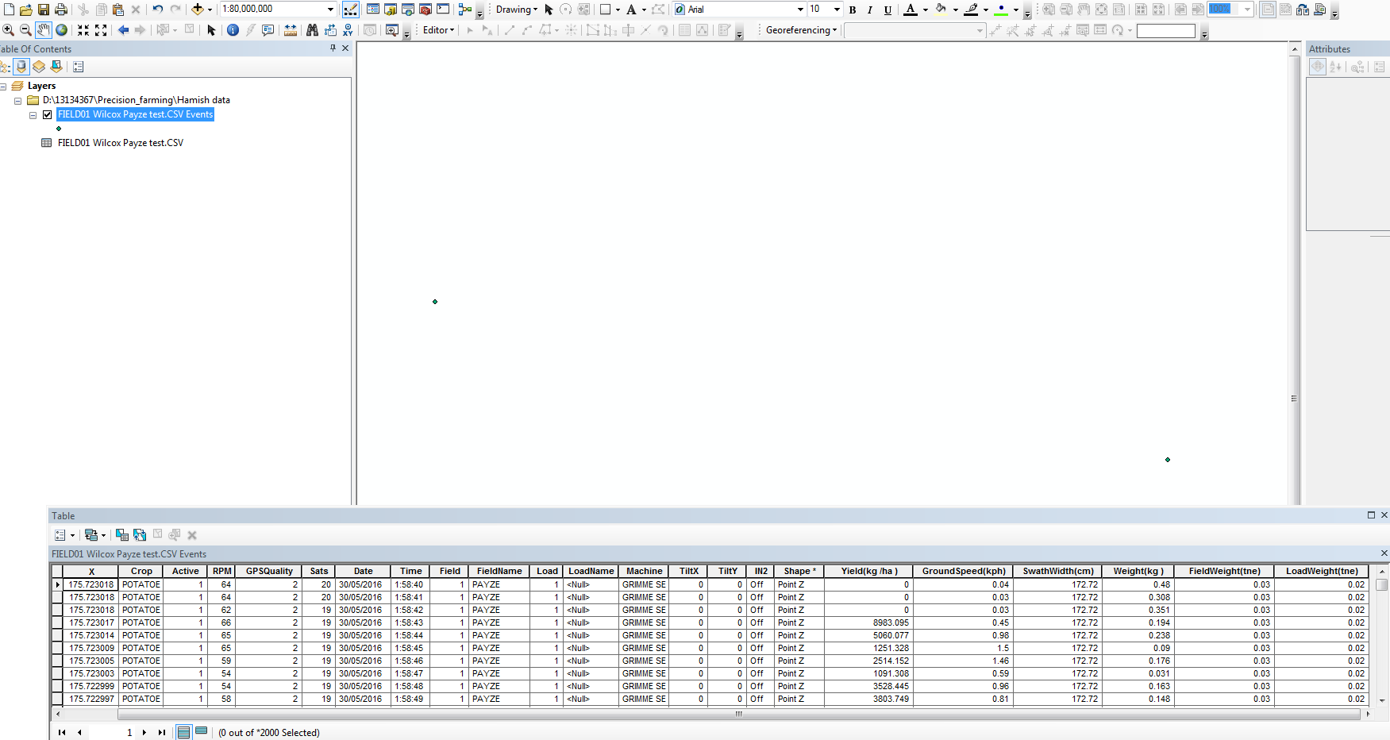This screenshot has width=1390, height=740.
Task: Undo the last action
Action: pyautogui.click(x=157, y=10)
